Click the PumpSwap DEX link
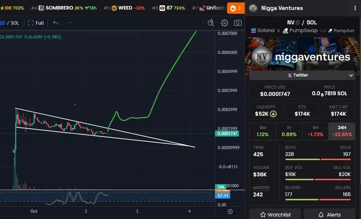The height and width of the screenshot is (219, 361). click(300, 31)
